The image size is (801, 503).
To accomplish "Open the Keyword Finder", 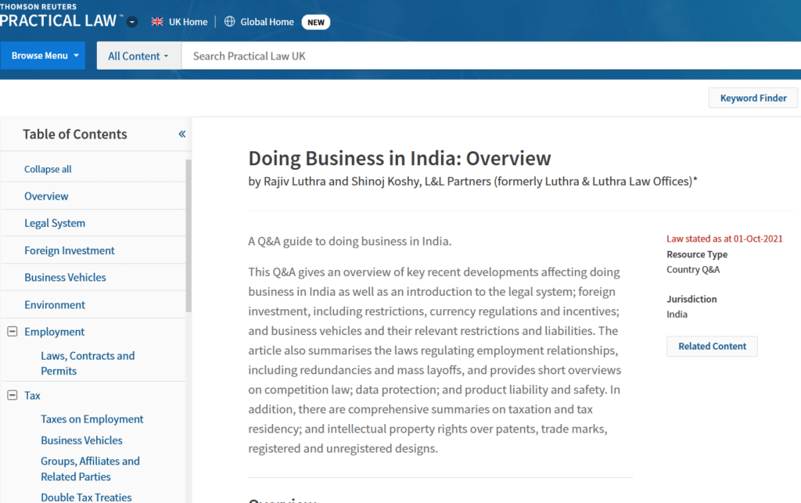I will (x=753, y=98).
